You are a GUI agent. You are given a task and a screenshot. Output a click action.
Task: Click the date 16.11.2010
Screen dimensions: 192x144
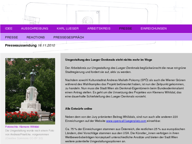click(46, 45)
